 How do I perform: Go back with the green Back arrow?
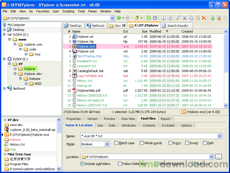(x=118, y=18)
